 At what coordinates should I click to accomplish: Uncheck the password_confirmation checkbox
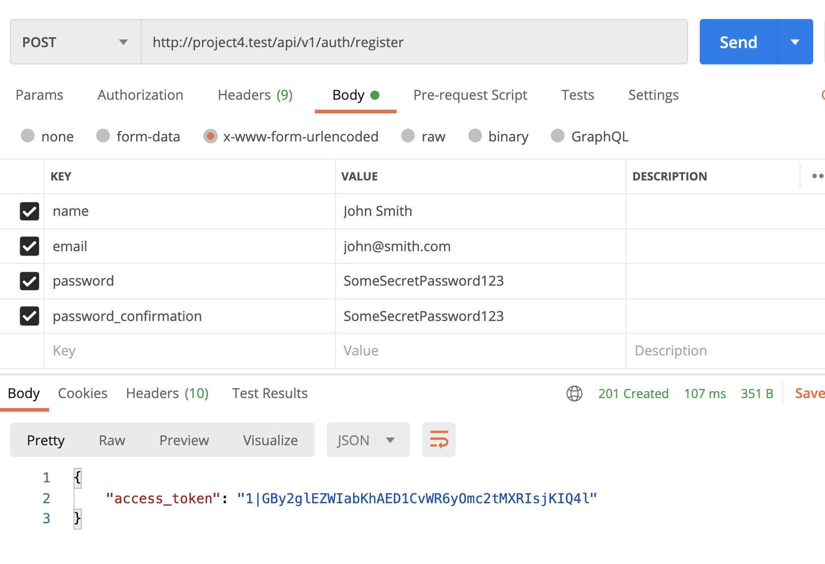29,316
